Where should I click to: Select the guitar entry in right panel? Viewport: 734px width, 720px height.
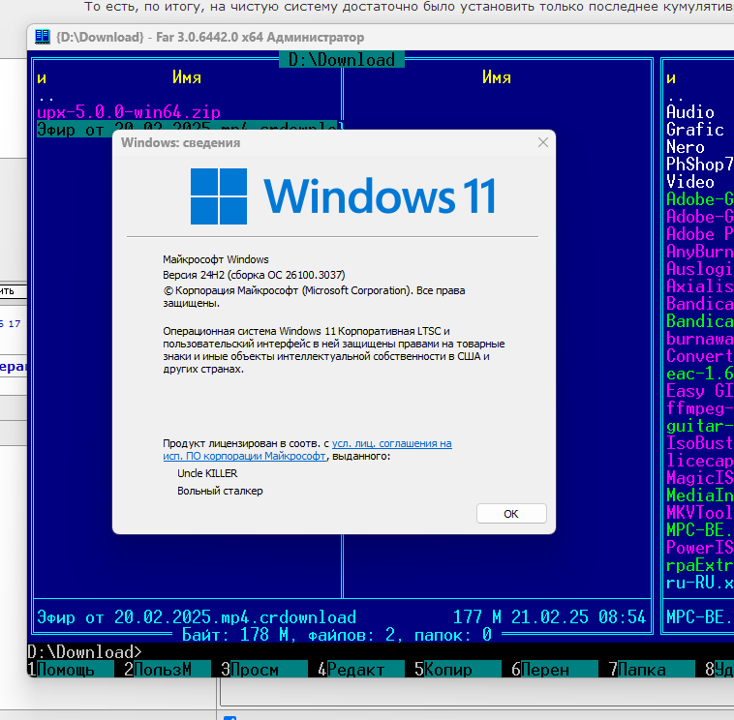pyautogui.click(x=699, y=426)
